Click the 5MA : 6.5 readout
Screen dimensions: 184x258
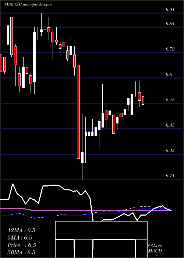pyautogui.click(x=20, y=238)
